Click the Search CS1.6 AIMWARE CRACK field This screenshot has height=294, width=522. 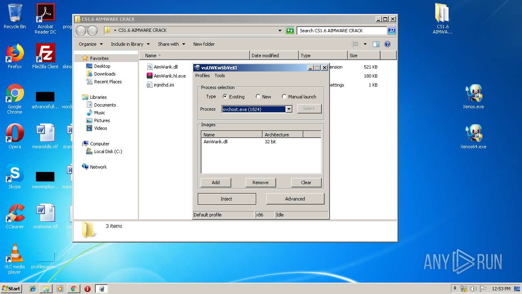(x=342, y=31)
